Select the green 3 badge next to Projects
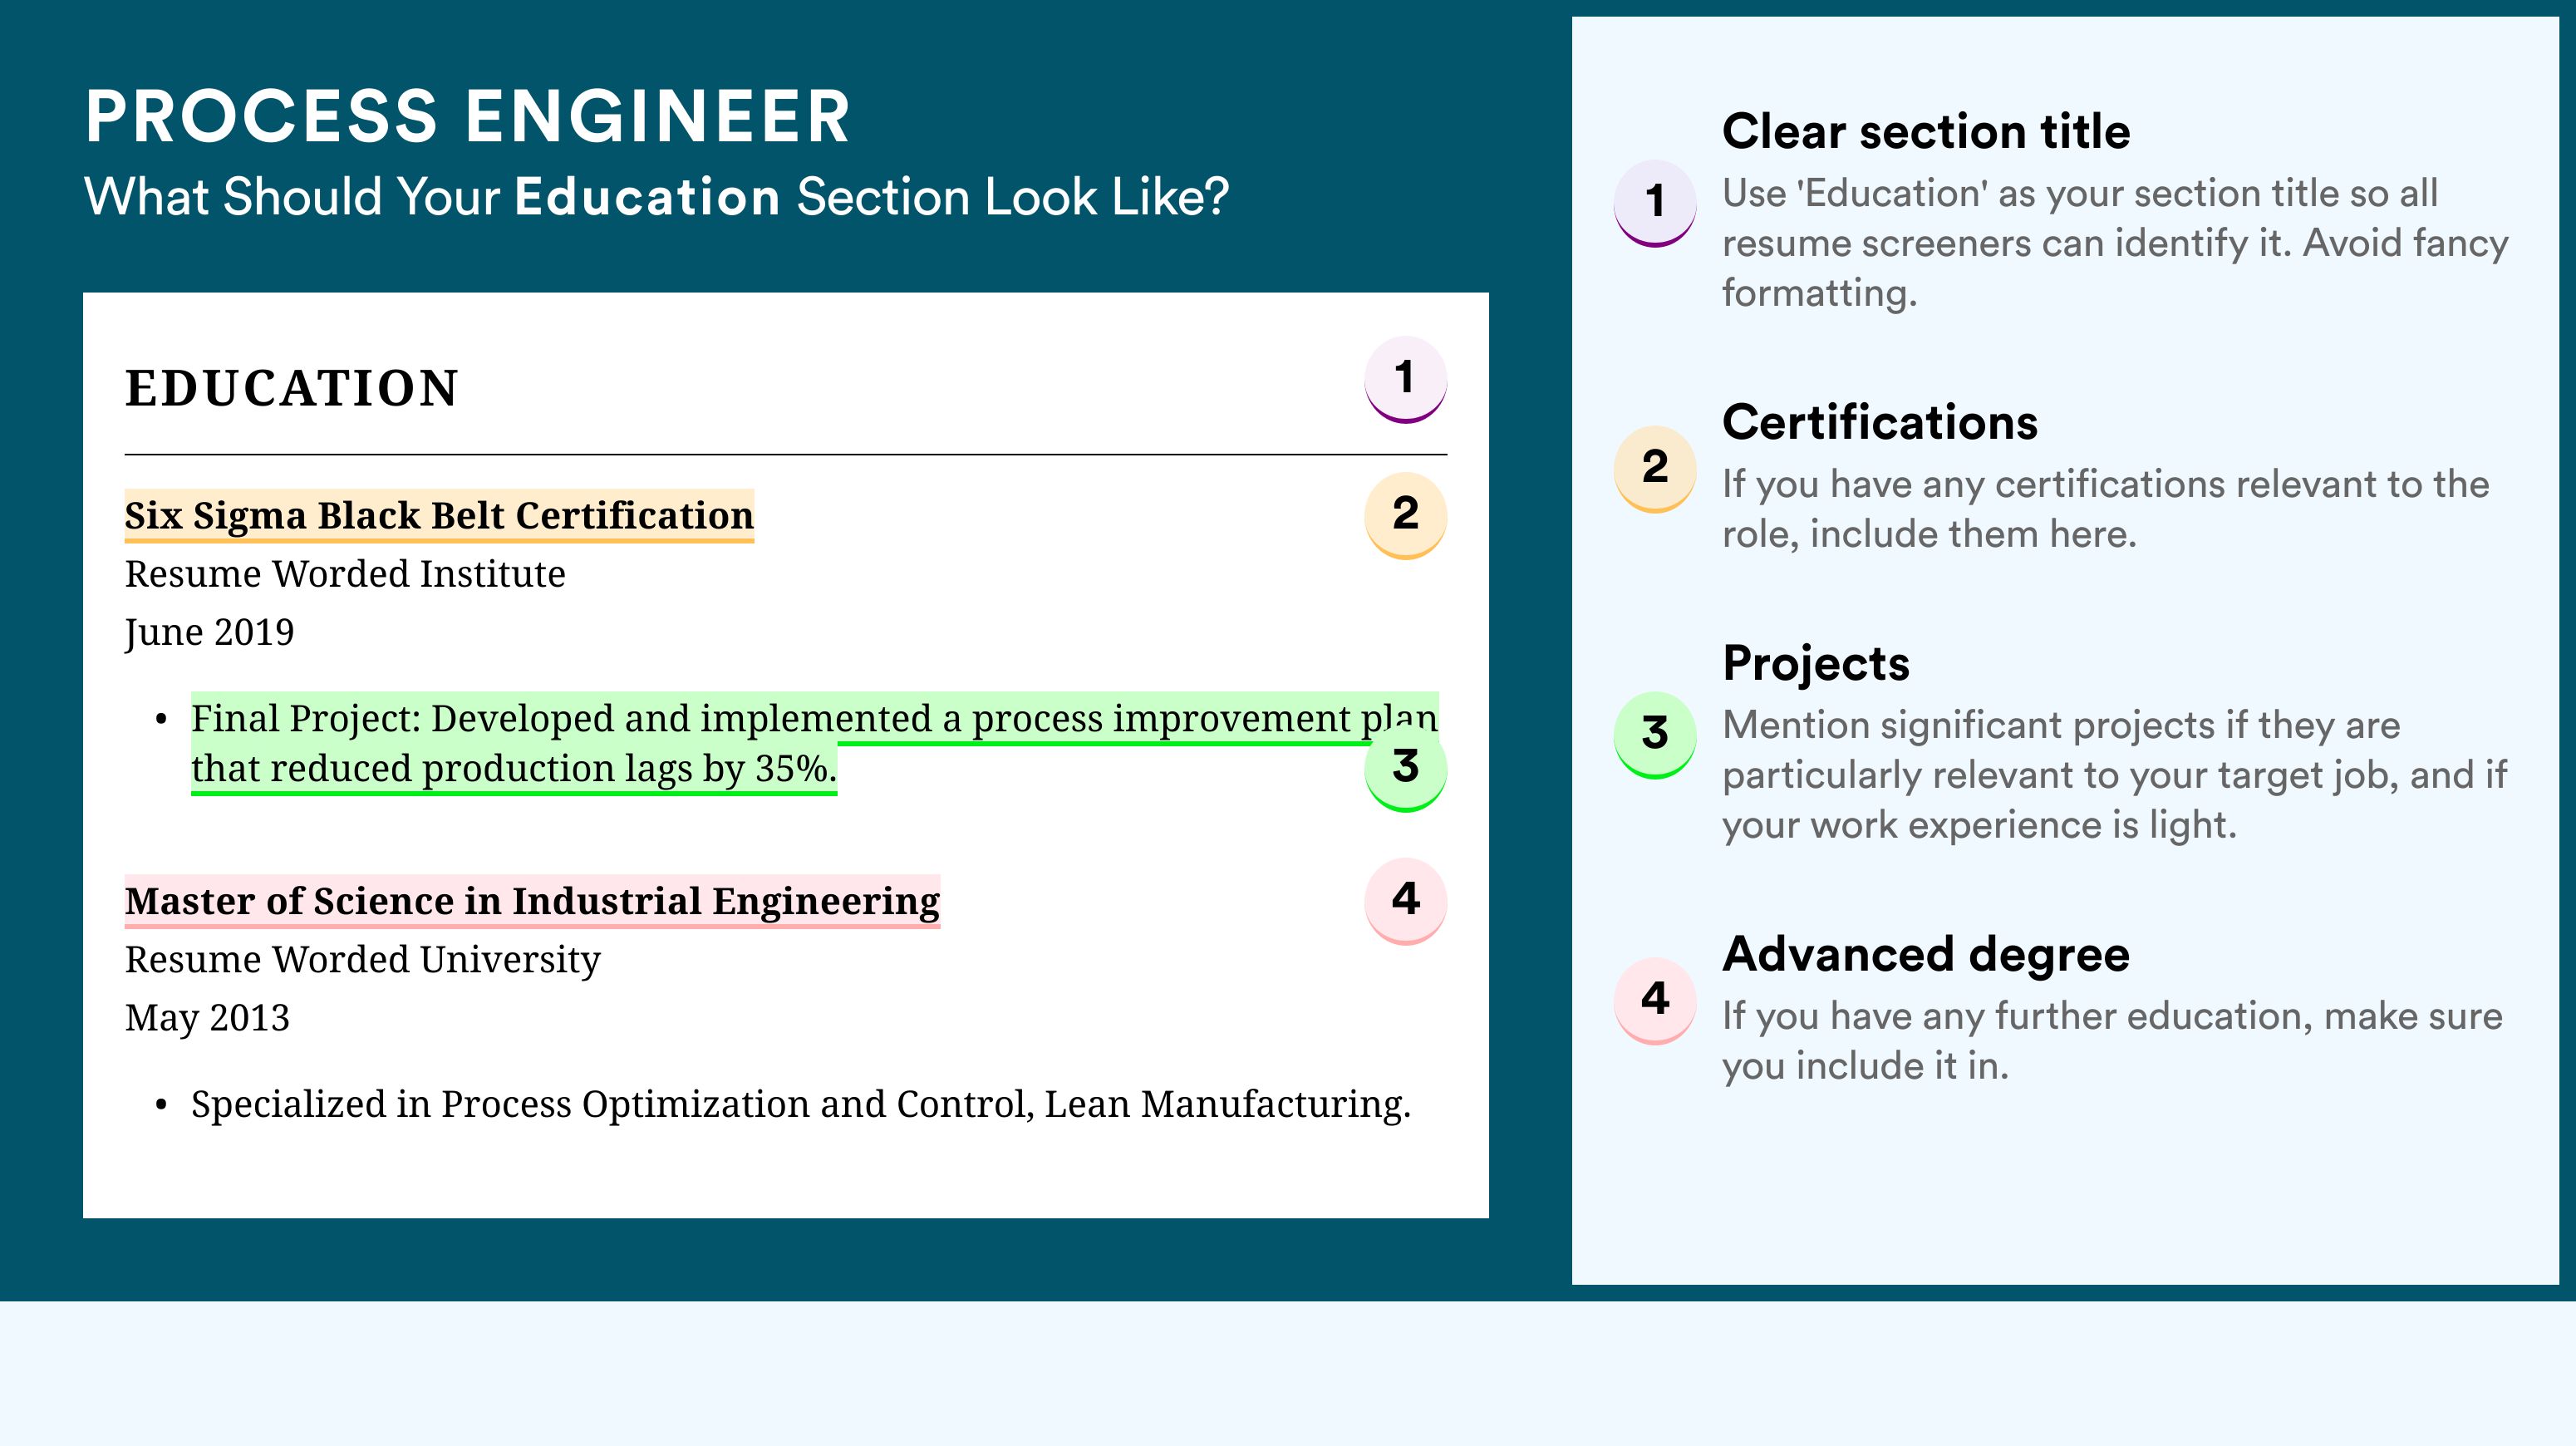2576x1446 pixels. click(x=1654, y=735)
